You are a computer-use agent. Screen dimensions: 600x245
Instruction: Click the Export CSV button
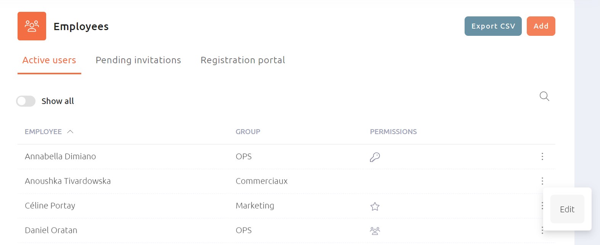click(x=493, y=26)
